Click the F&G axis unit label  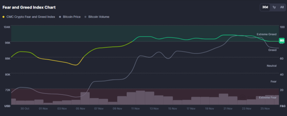point(282,106)
